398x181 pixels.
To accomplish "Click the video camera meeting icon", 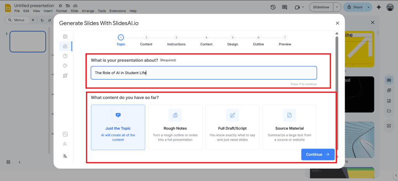I will click(297, 7).
